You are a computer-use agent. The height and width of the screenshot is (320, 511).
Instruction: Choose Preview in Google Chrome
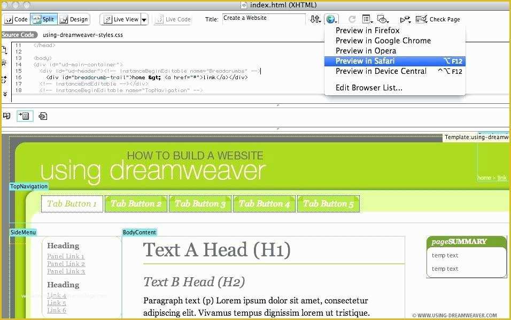coord(394,41)
